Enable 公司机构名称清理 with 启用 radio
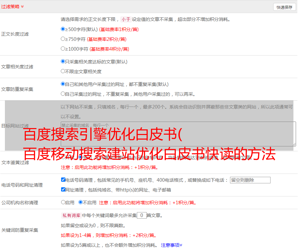Image resolution: width=298 pixels, height=251 pixels. (63, 202)
